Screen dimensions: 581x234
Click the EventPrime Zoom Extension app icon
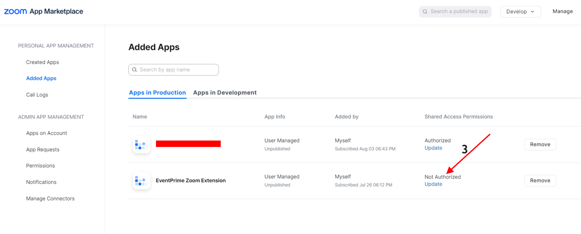click(141, 180)
